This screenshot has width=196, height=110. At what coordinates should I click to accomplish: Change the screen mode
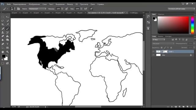7,63
